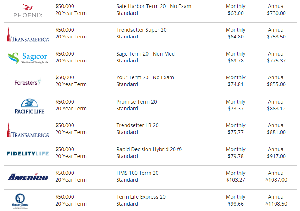Click the HMS 100 Term 20 plan name
300x211 pixels.
(137, 173)
